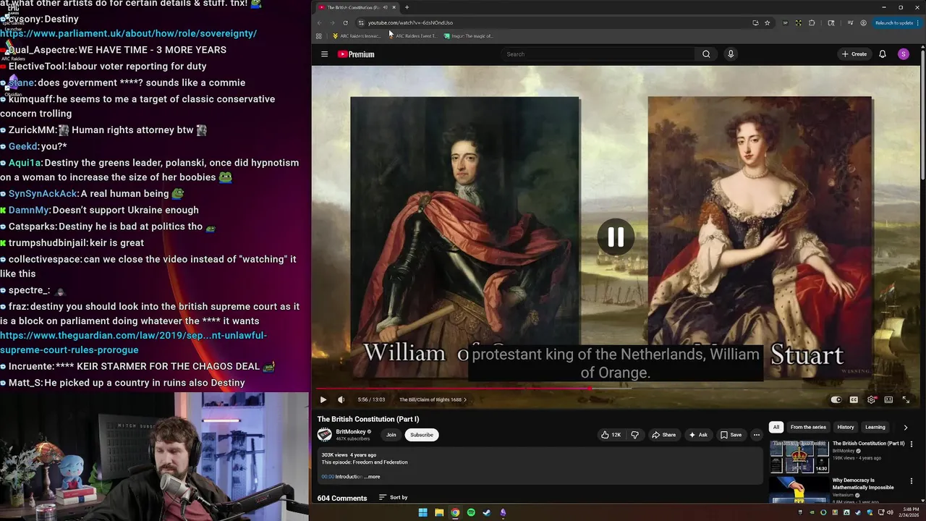Open Steam from the taskbar
This screenshot has width=926, height=521.
point(487,512)
